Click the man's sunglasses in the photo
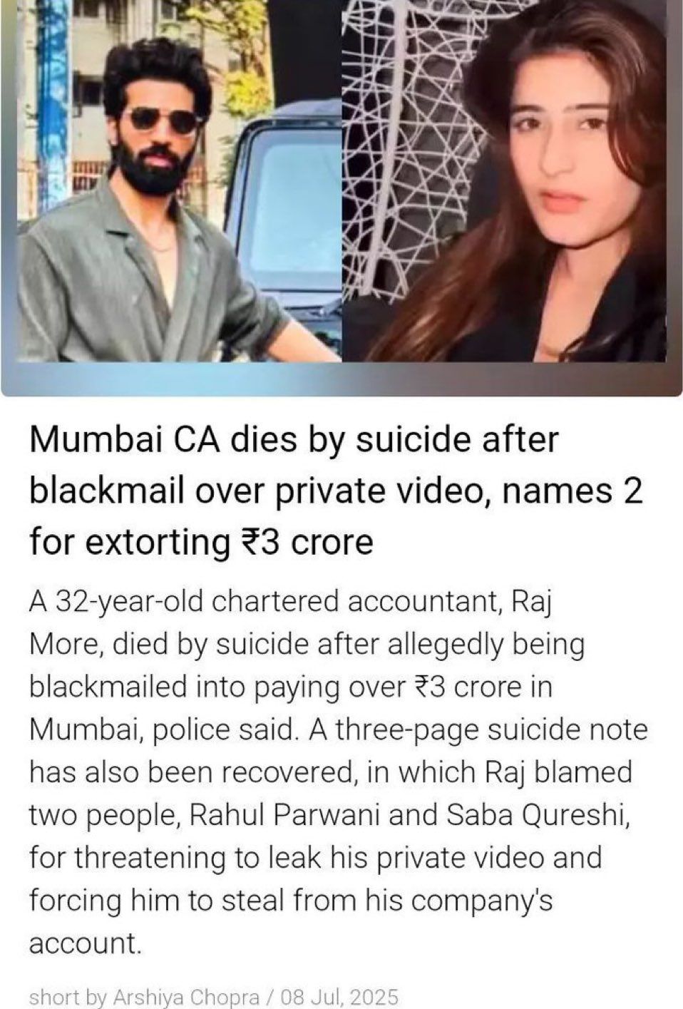 [x=163, y=120]
